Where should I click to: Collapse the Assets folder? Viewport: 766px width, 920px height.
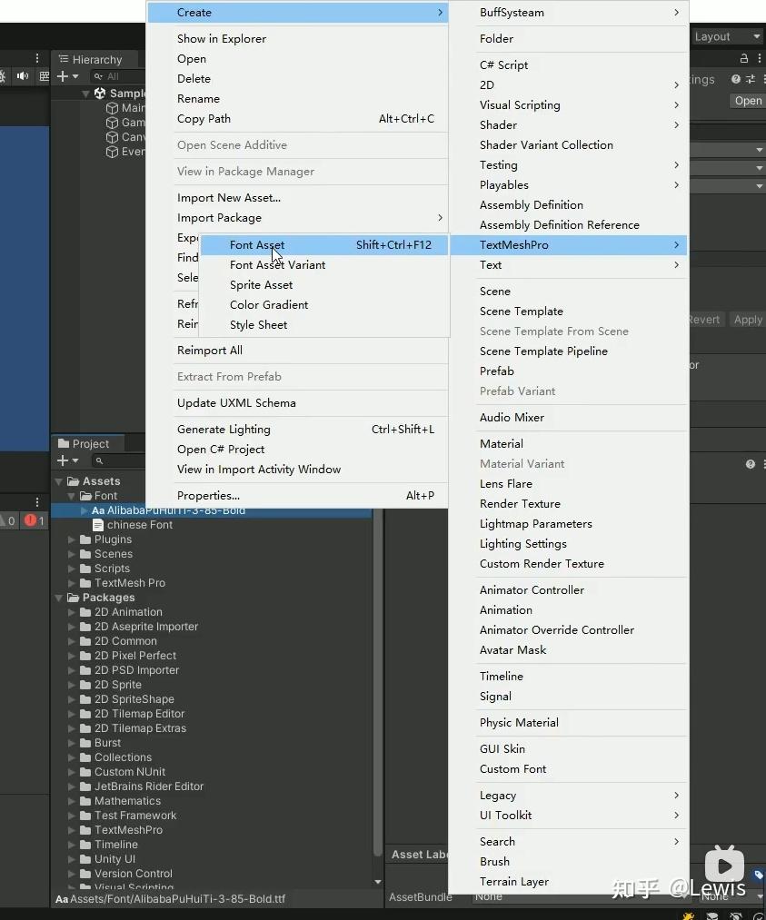tap(59, 480)
